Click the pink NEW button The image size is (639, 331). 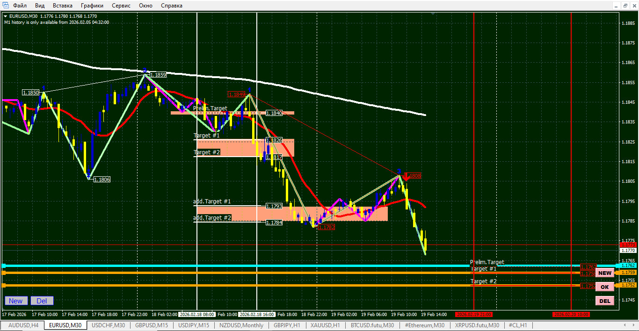[x=605, y=273]
